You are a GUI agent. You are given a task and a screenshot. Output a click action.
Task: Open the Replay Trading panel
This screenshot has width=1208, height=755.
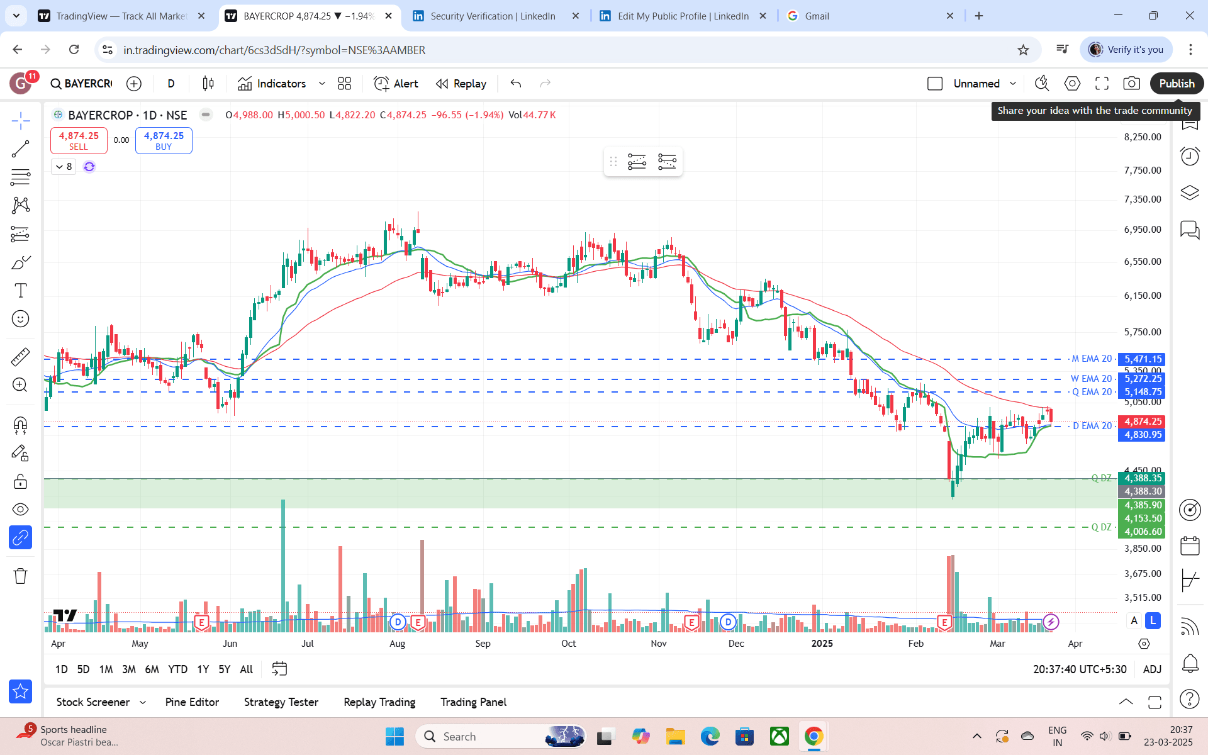379,702
